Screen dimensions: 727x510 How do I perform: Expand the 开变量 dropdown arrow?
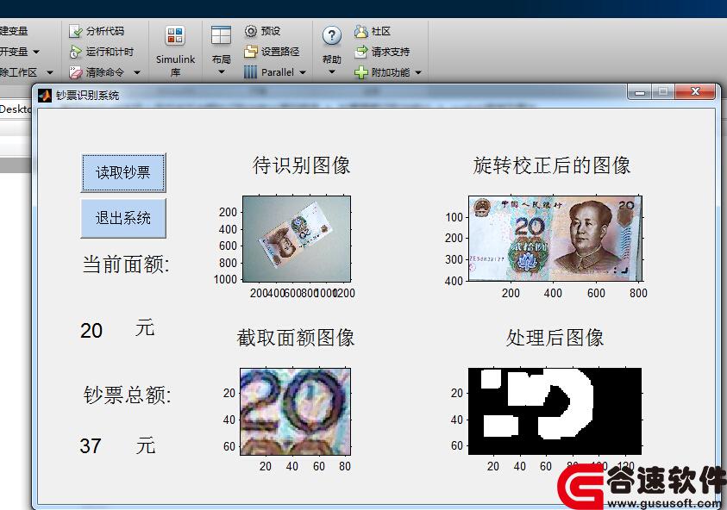pos(36,52)
